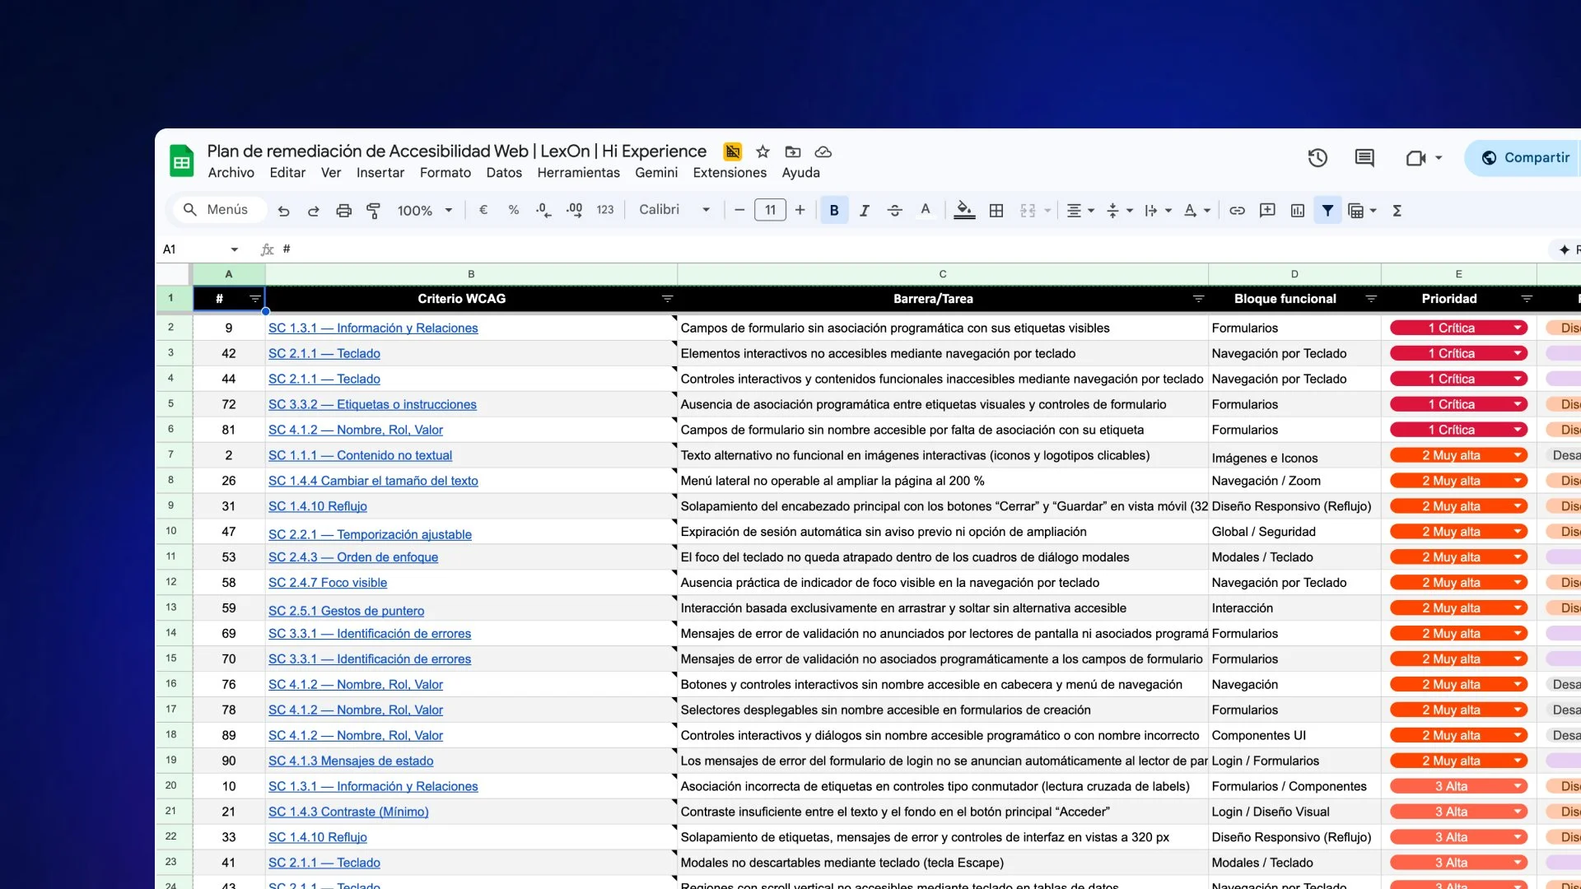1581x889 pixels.
Task: Redo the last action
Action: pyautogui.click(x=314, y=211)
